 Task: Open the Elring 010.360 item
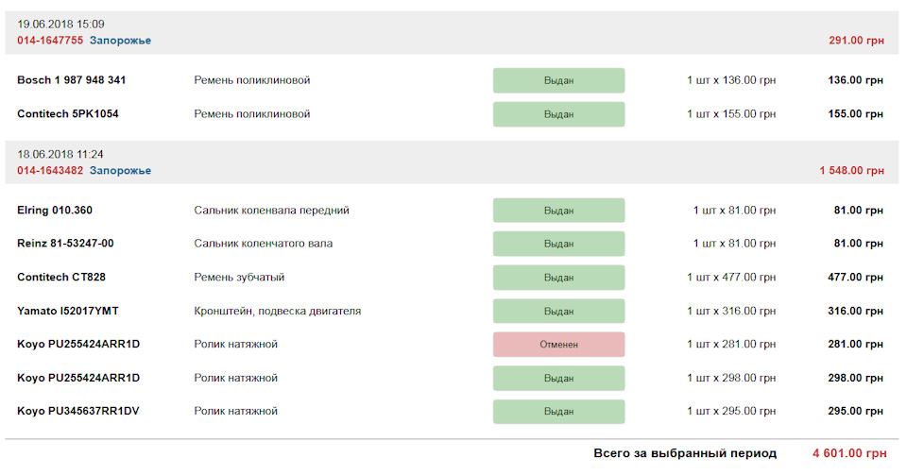(55, 211)
